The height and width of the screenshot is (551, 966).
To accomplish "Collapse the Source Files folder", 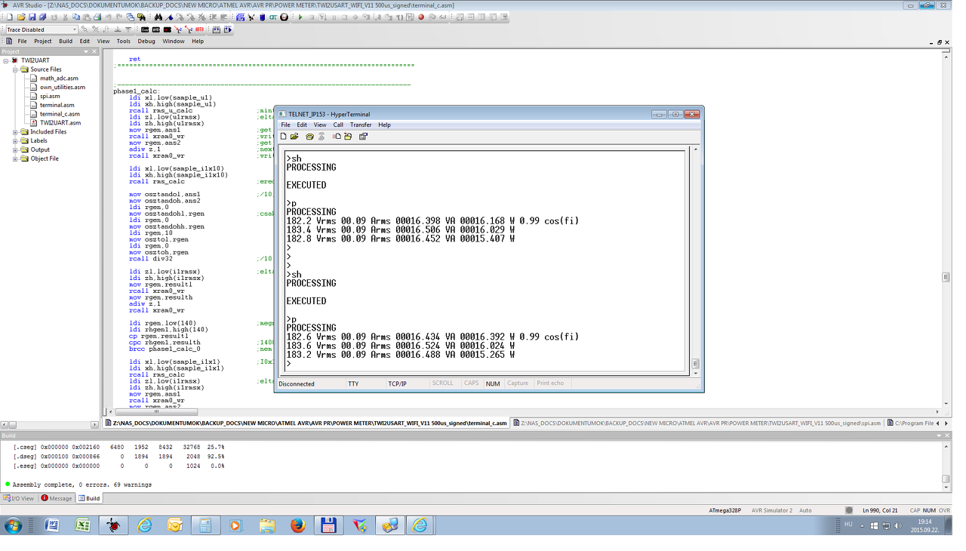I will (x=15, y=69).
